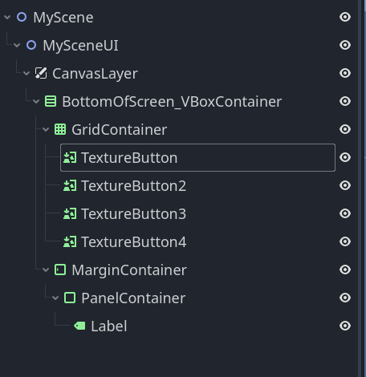Select the MyScene root node name
Screen dimensions: 366x377
coord(63,18)
